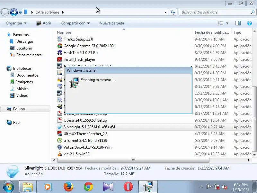Open the Start menu orb
This screenshot has width=257, height=193.
(x=9, y=187)
